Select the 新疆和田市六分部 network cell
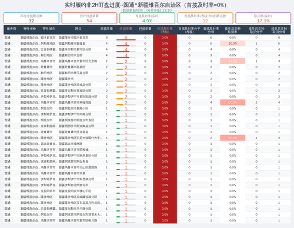The image size is (294, 228). (x=71, y=55)
